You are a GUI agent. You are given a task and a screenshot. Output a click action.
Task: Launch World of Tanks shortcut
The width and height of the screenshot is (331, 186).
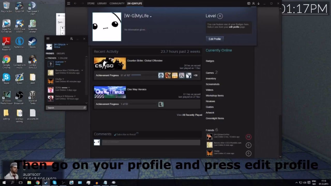click(x=33, y=98)
